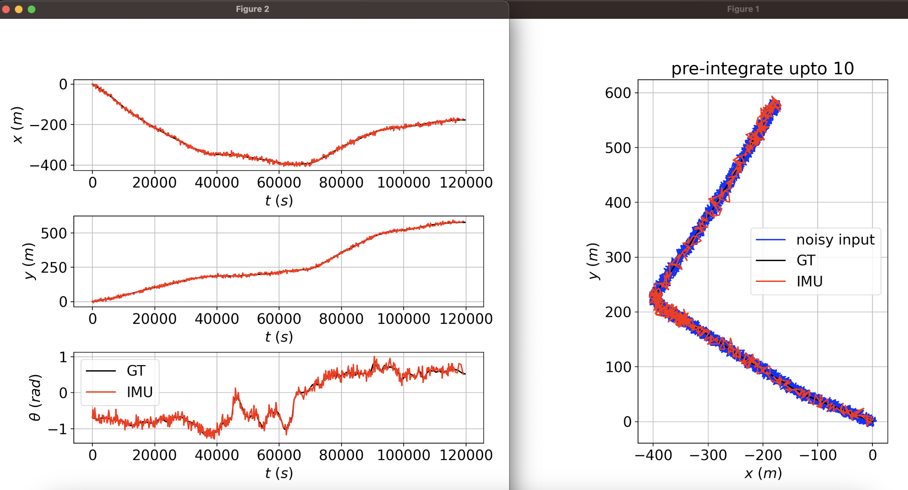Click t (s) label beneath theta subplot
Screen dimensions: 908x490
[x=279, y=473]
